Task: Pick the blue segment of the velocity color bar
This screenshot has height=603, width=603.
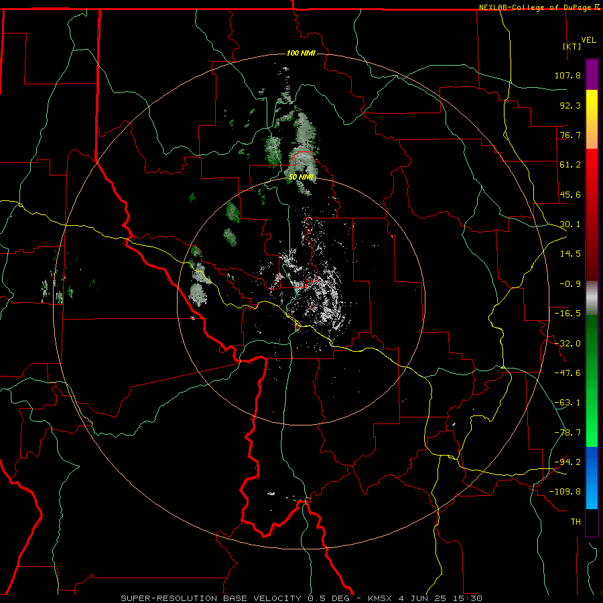Action: point(592,478)
